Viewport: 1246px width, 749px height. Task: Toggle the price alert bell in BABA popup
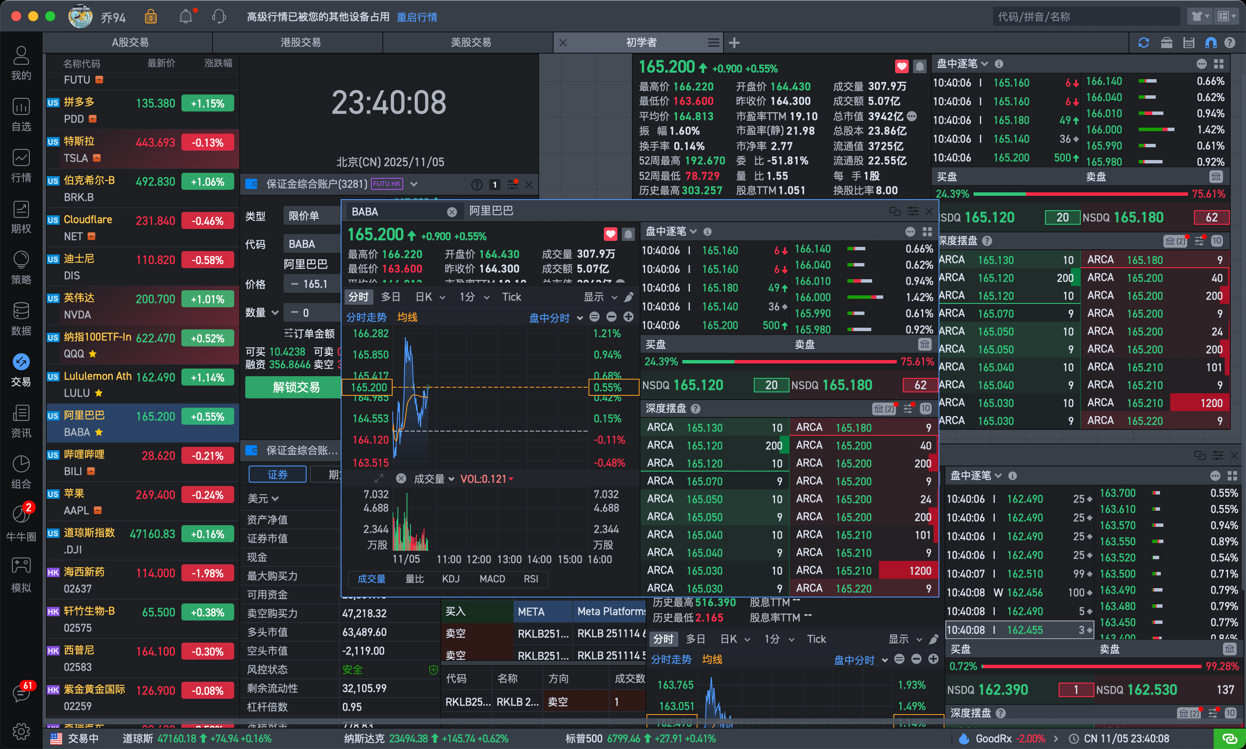[628, 234]
